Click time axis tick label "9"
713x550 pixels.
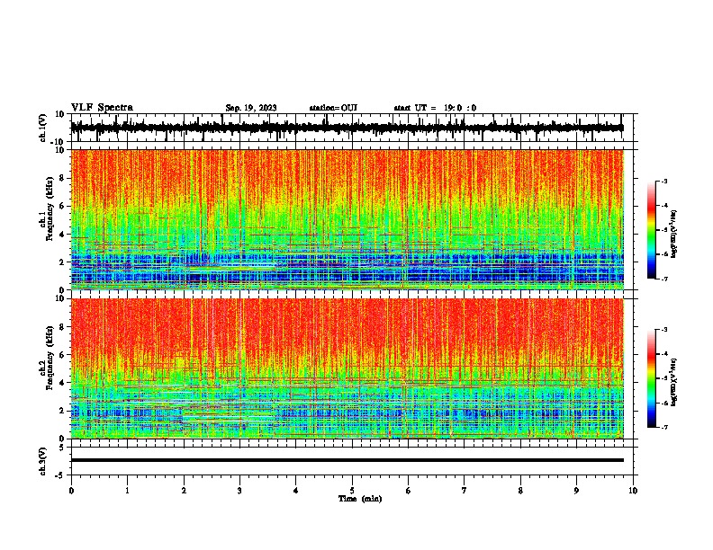(x=576, y=491)
